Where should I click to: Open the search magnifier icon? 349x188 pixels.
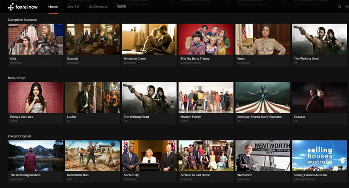[339, 7]
